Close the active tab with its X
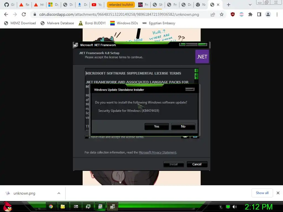Viewport: 283px width, 212px height. (218, 5)
